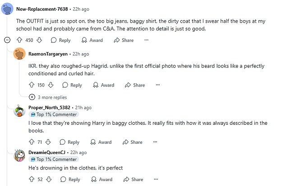The width and height of the screenshot is (286, 186).
Task: Downvote Proper_North_5382's comment
Action: click(47, 142)
